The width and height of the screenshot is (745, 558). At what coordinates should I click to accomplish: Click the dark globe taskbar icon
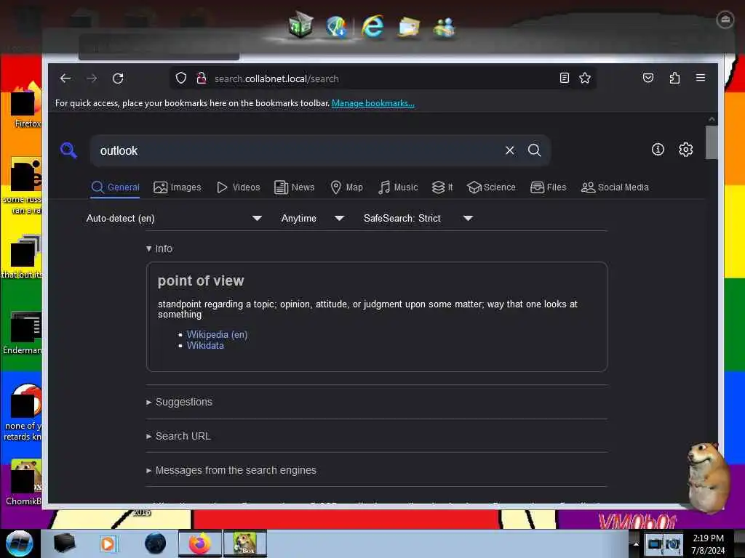point(156,543)
